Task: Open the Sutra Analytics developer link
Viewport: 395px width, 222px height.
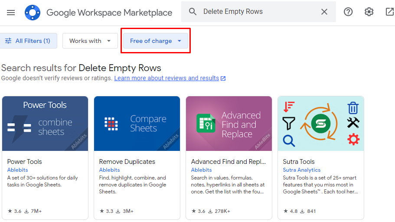Action: tap(301, 170)
